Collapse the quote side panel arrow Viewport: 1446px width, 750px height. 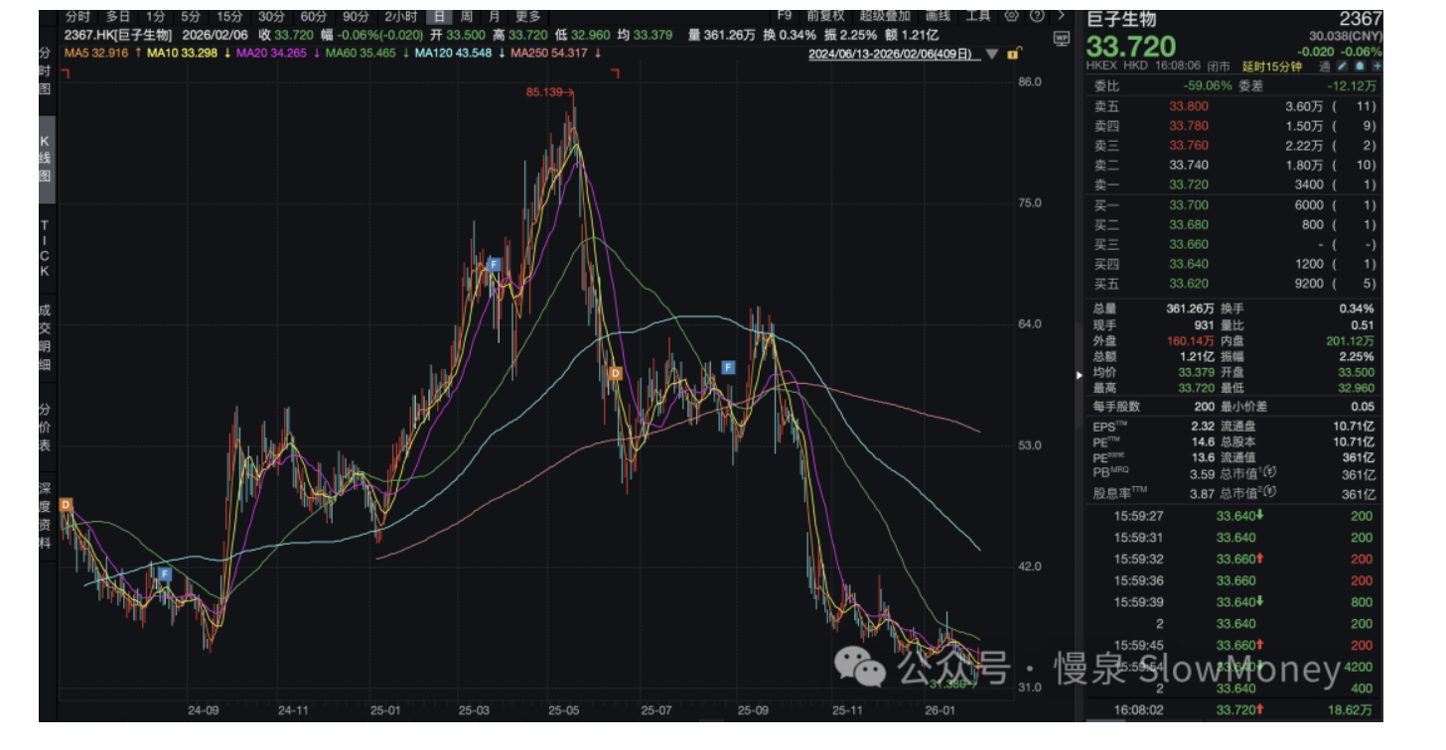coord(1081,375)
